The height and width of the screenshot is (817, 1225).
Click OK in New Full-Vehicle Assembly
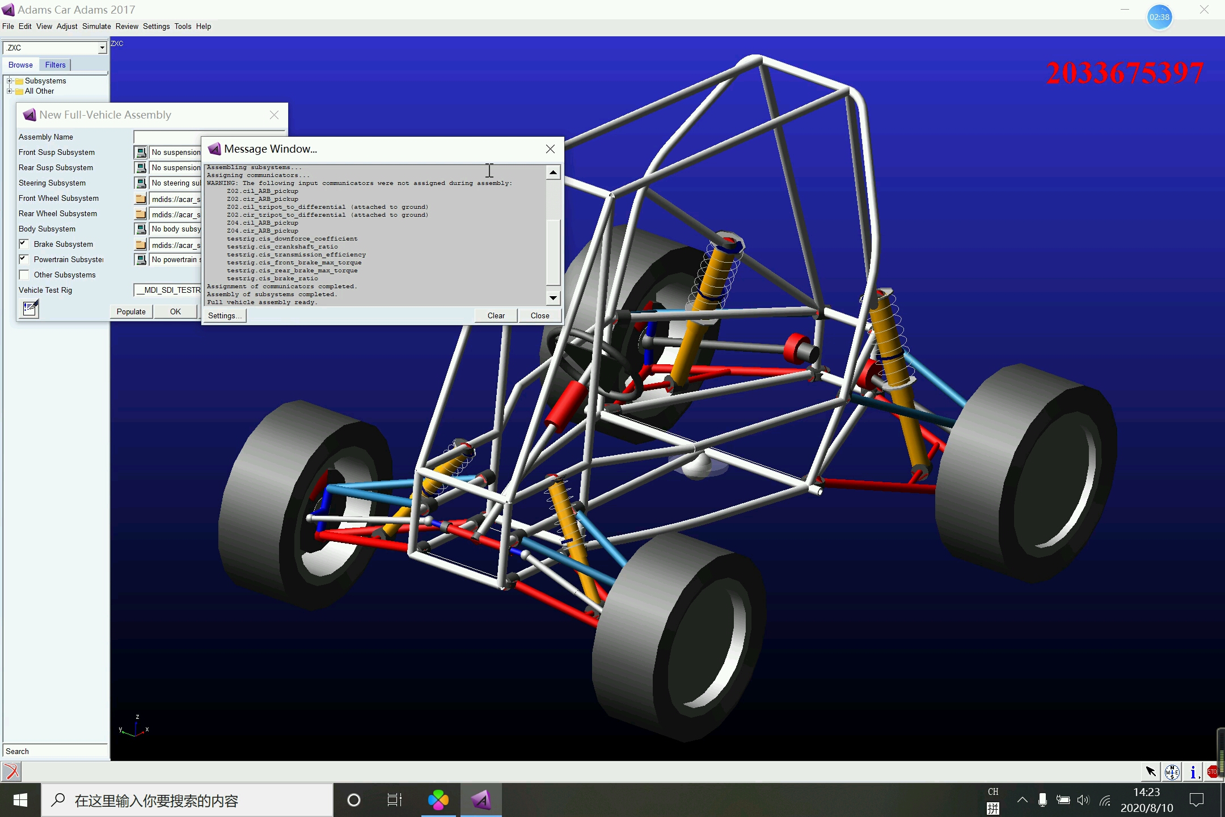[176, 311]
